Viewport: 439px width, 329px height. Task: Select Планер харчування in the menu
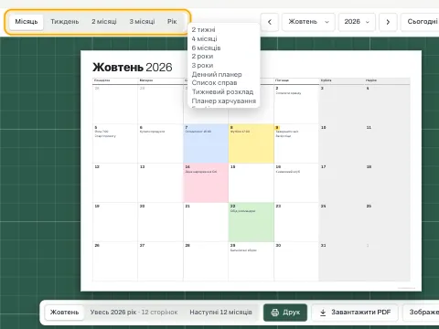[224, 101]
